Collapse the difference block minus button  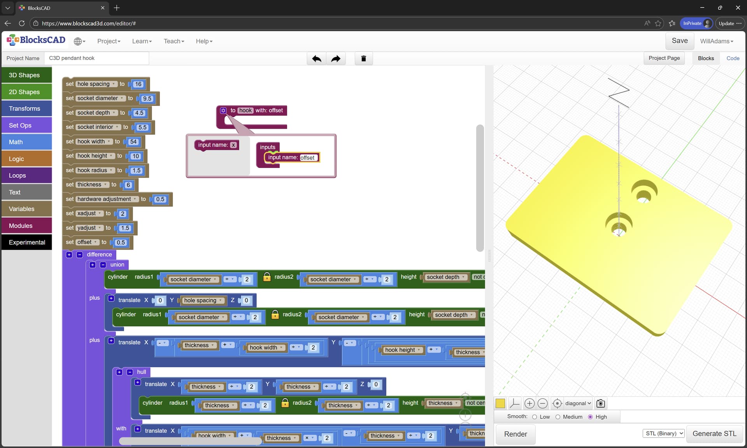[80, 255]
